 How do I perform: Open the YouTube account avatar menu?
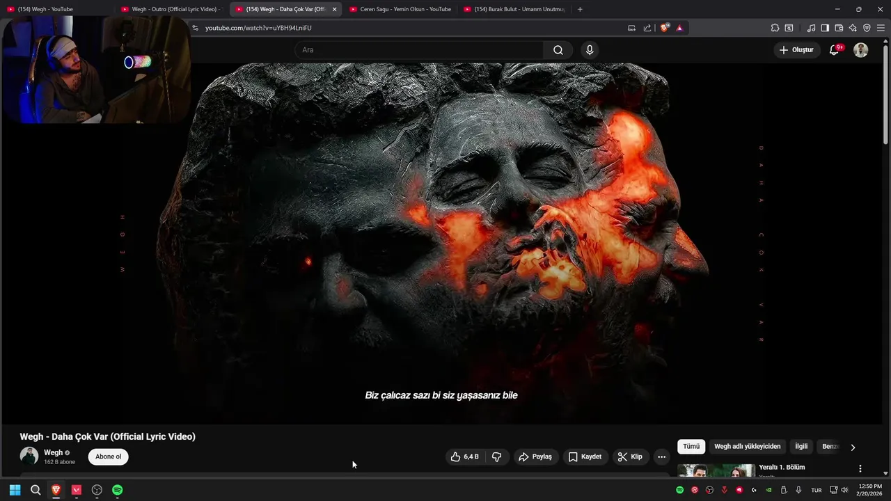(861, 50)
